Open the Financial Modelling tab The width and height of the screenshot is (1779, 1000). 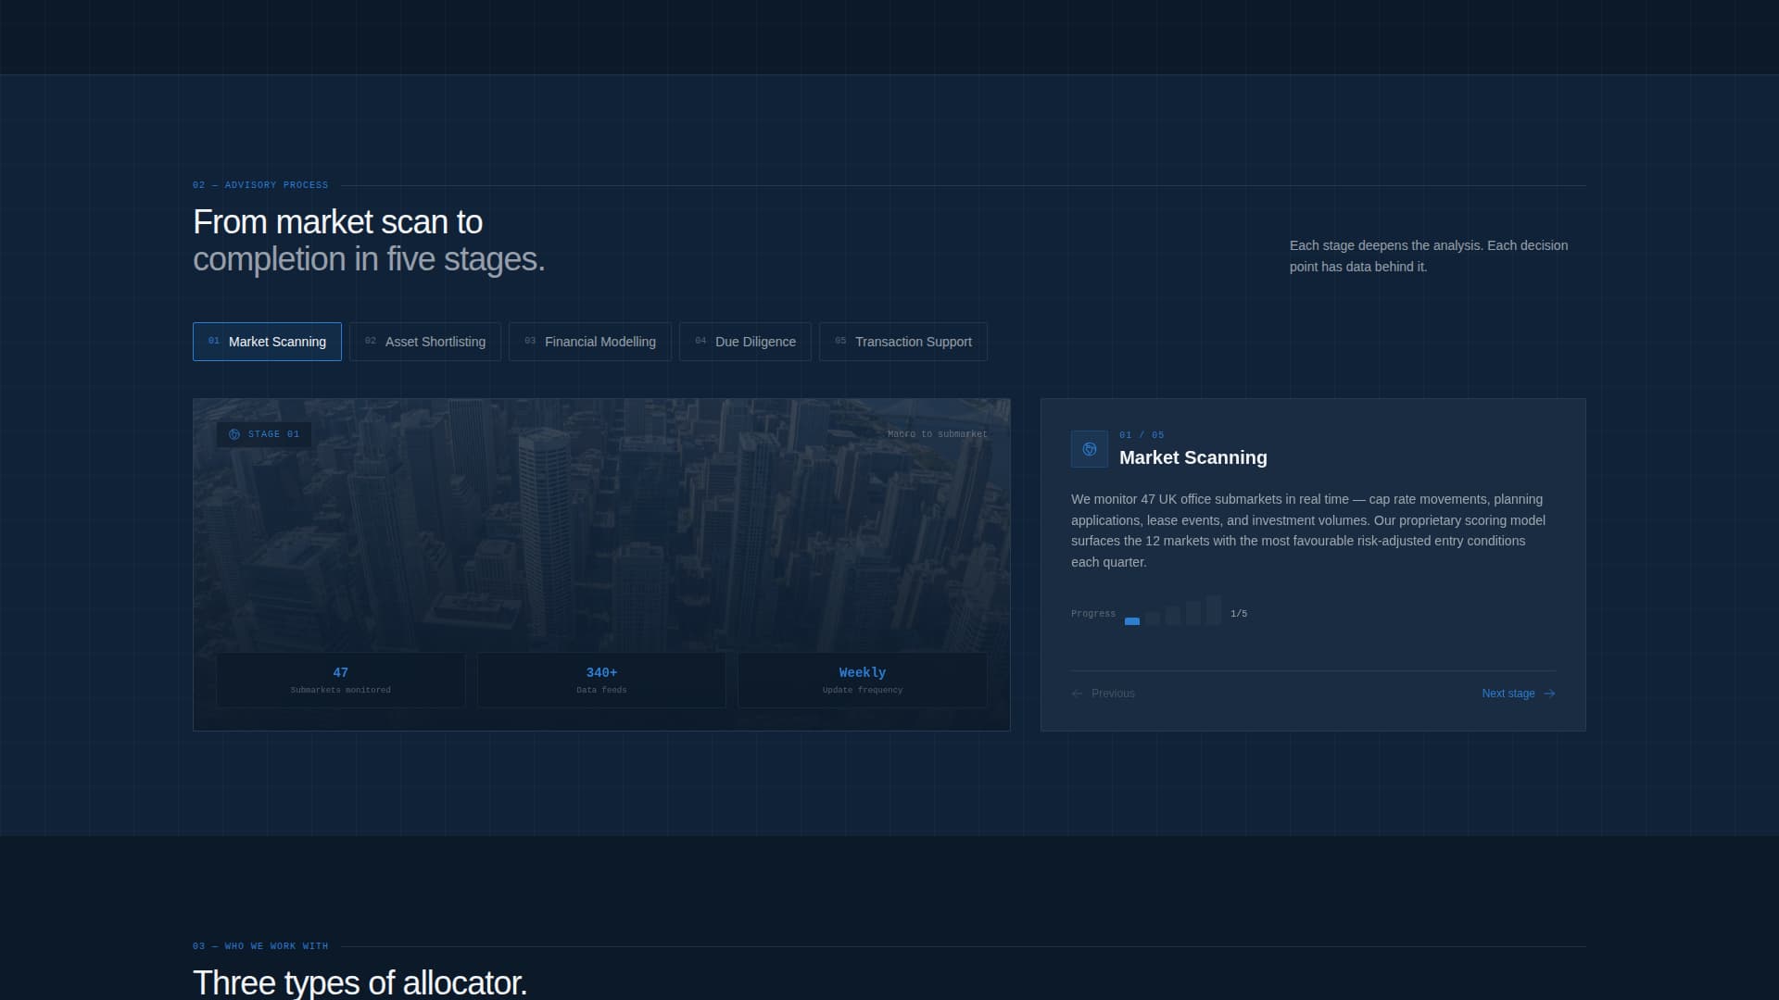click(589, 342)
